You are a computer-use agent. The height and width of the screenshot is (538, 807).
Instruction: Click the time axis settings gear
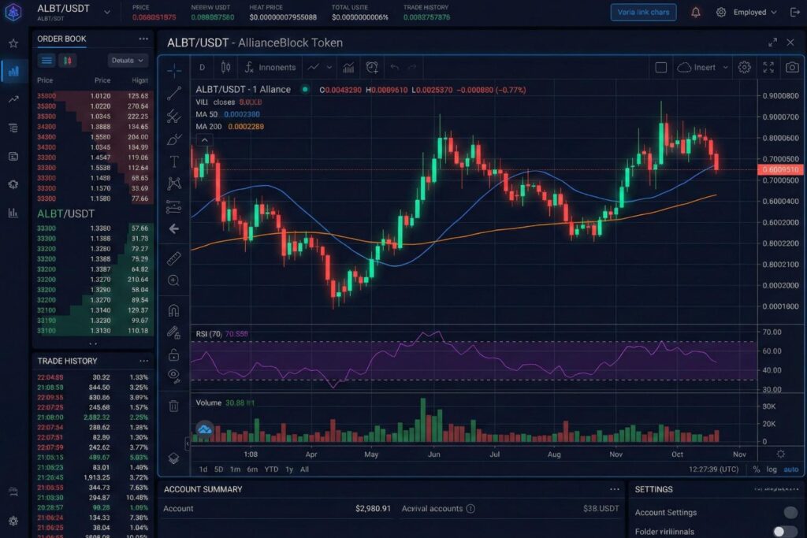781,455
